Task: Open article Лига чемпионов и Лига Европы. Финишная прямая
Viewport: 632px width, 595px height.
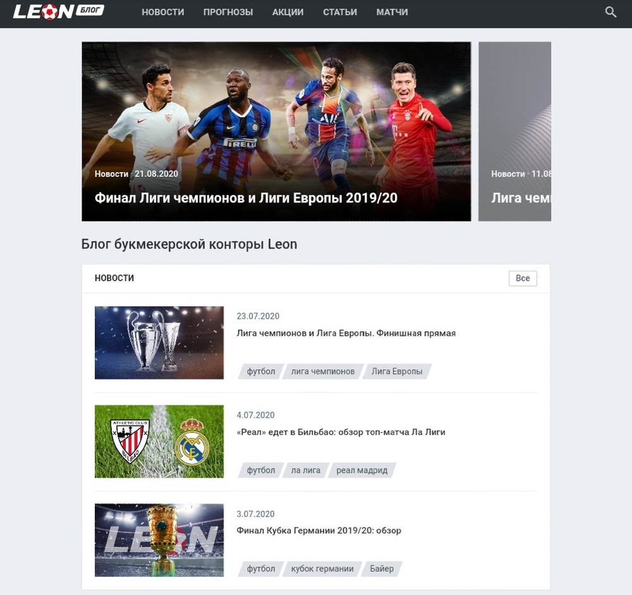Action: coord(346,333)
